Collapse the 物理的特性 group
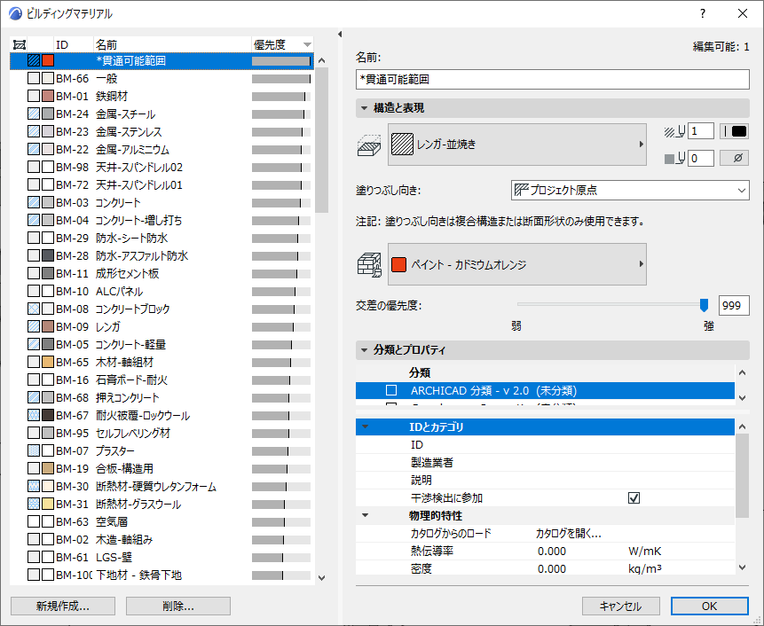The height and width of the screenshot is (626, 764). coord(365,515)
